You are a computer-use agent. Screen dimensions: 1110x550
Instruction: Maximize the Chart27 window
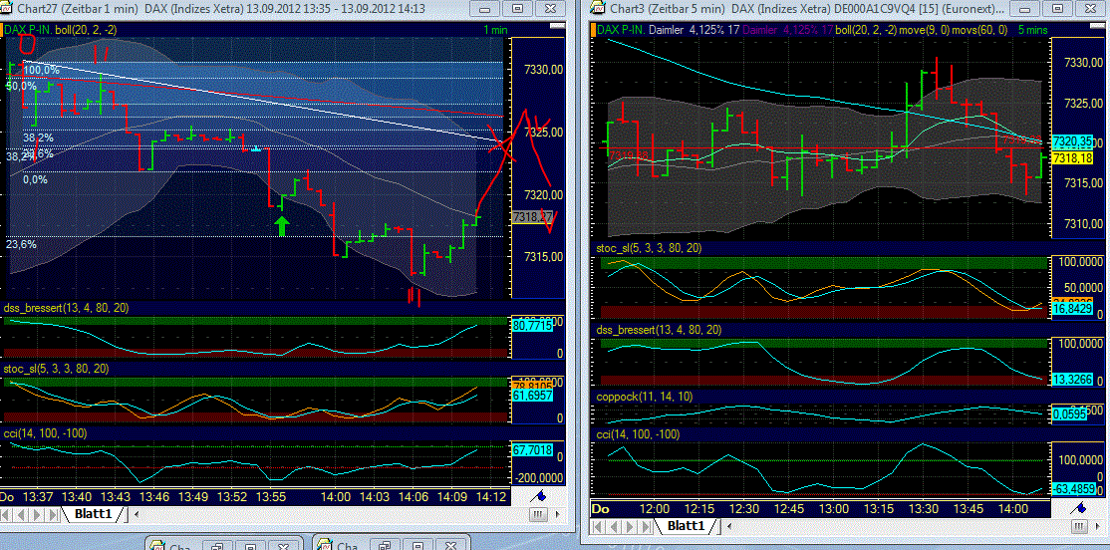(x=517, y=9)
